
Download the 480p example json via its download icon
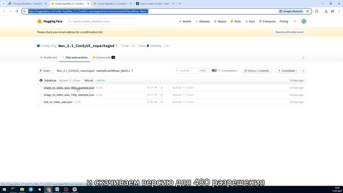pos(162,88)
